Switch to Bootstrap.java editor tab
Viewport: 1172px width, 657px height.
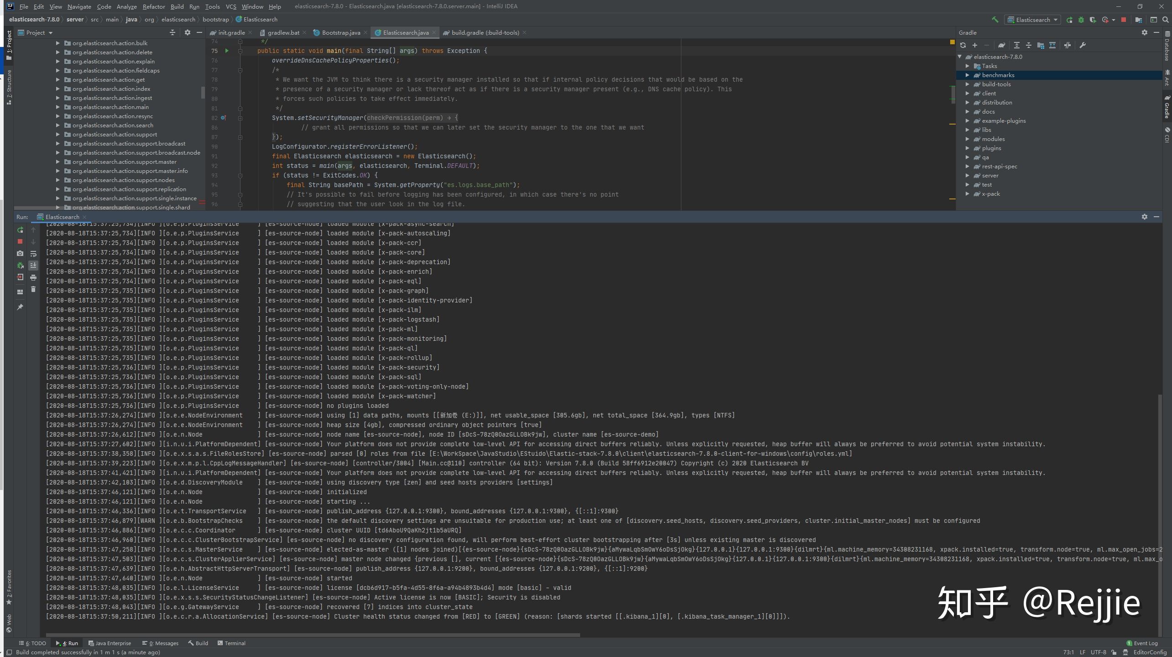[x=340, y=32]
